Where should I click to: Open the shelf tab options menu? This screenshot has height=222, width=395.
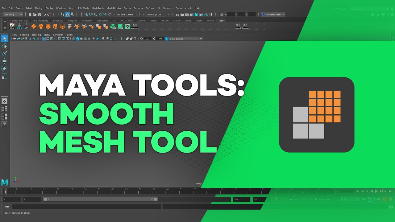pos(5,21)
